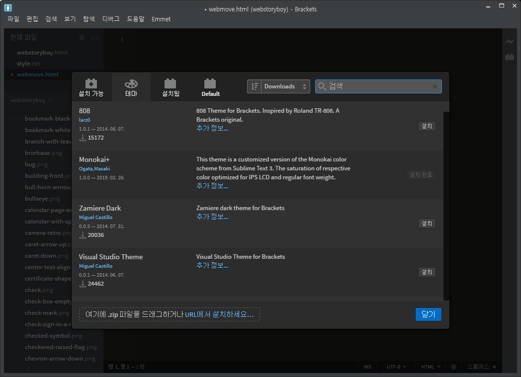The width and height of the screenshot is (521, 377).
Task: Open Miguel Castillo link under Zamiere Dark
Action: coord(95,218)
